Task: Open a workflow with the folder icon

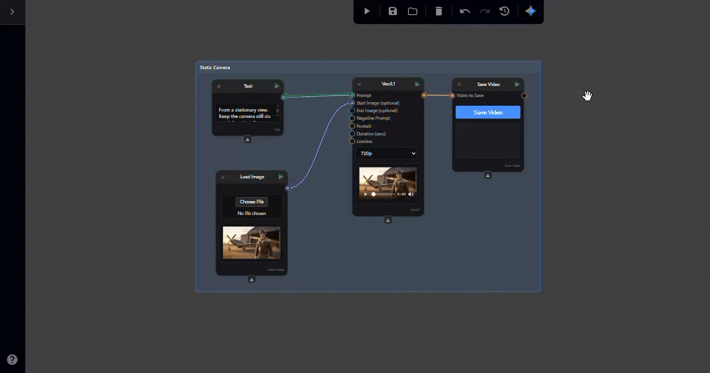Action: (x=413, y=11)
